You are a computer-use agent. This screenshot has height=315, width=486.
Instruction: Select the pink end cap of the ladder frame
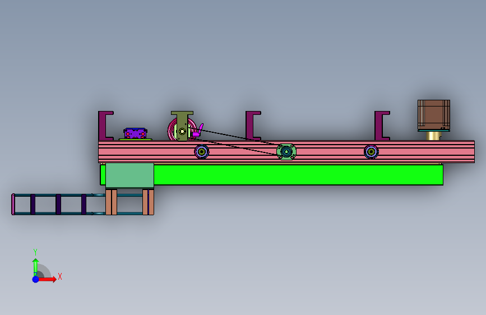pyautogui.click(x=13, y=205)
